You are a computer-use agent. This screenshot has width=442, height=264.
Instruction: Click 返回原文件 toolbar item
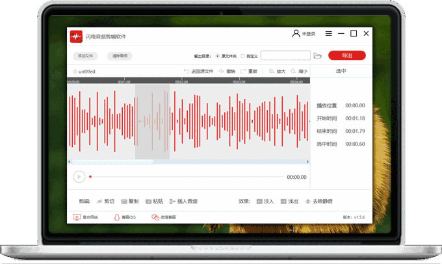[199, 71]
